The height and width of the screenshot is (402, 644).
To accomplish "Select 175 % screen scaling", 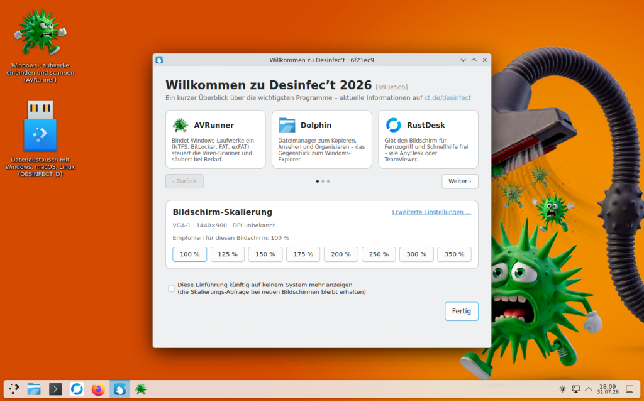I will [303, 254].
